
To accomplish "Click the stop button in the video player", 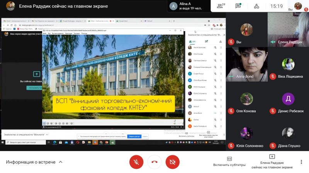I will point(51,123).
